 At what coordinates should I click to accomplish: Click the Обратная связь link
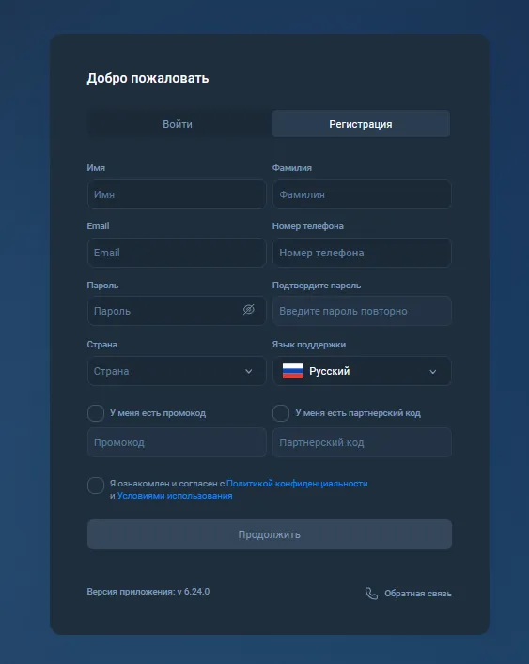pos(417,594)
